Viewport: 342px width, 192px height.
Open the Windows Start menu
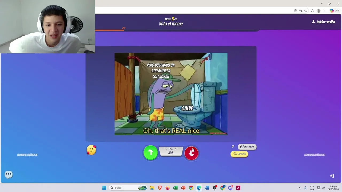(x=104, y=188)
